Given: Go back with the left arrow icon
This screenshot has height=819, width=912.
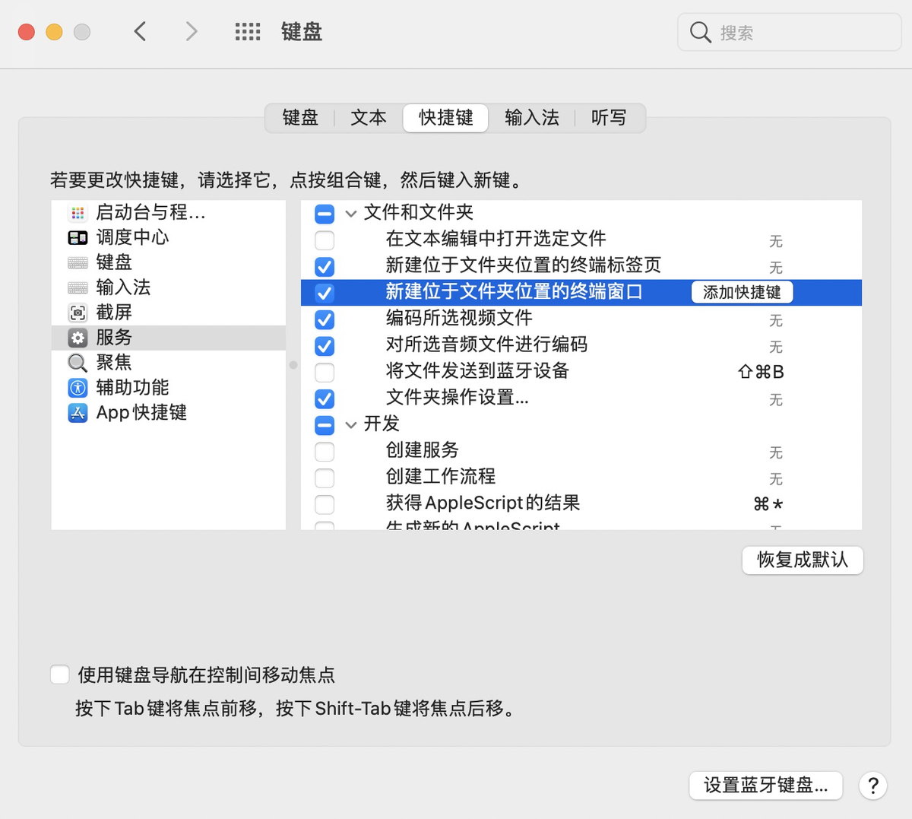Looking at the screenshot, I should point(140,32).
